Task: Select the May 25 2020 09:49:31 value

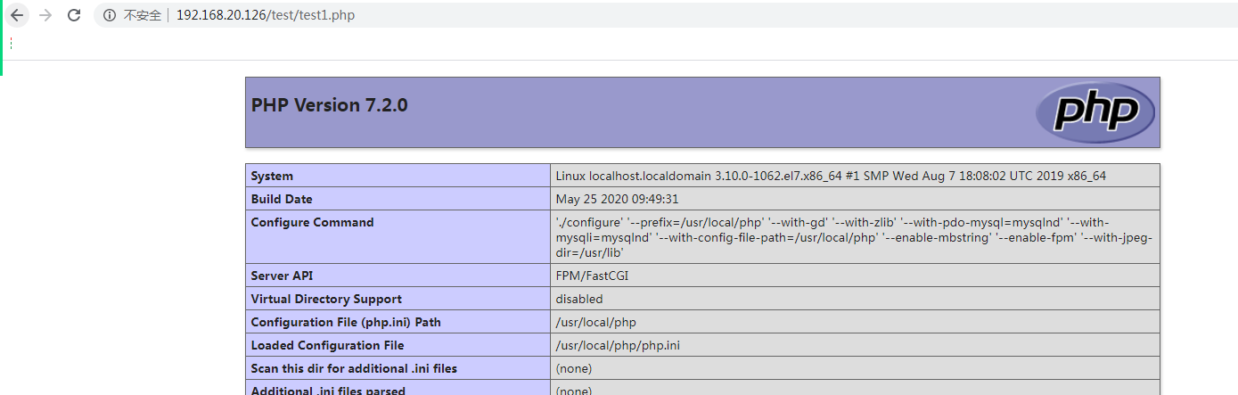Action: [617, 199]
